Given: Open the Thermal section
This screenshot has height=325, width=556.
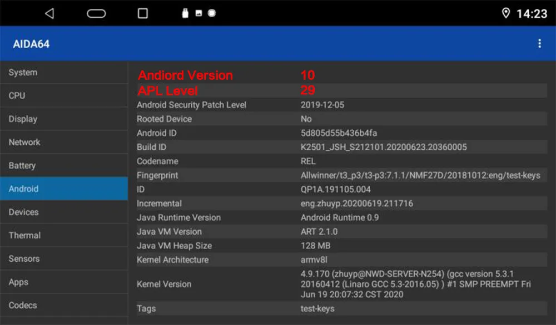Looking at the screenshot, I should 64,235.
